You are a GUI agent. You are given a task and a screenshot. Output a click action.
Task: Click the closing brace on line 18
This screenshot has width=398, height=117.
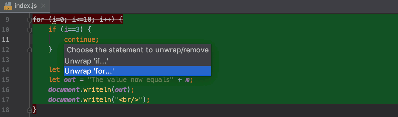(x=34, y=109)
